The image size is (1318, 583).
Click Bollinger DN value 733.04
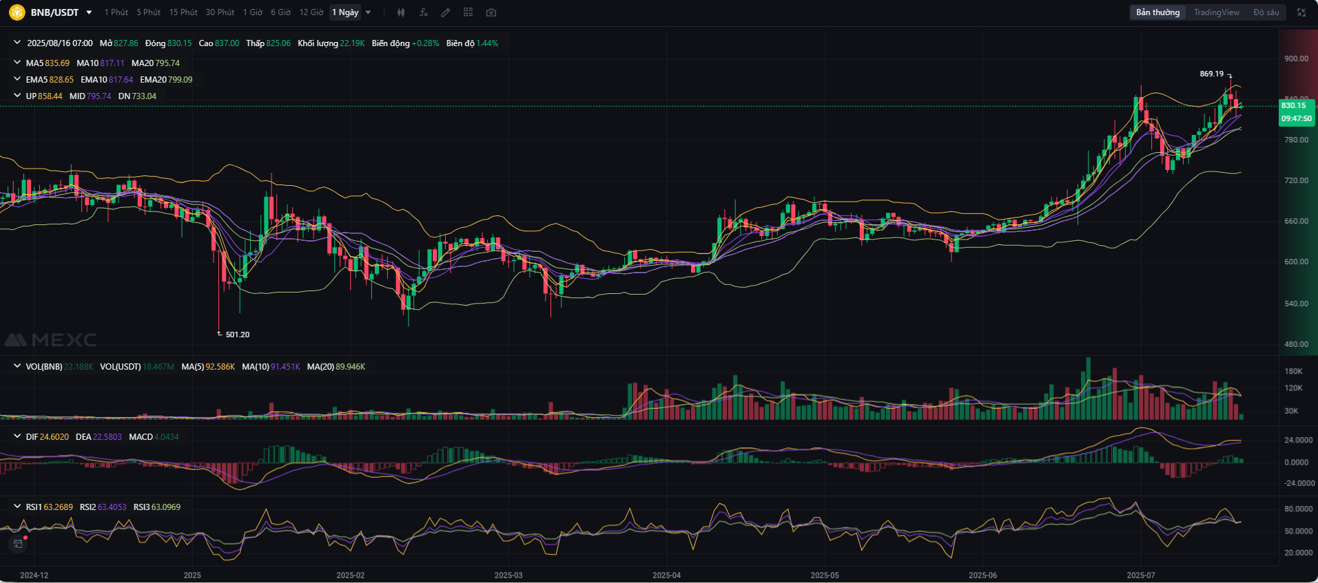tap(144, 96)
